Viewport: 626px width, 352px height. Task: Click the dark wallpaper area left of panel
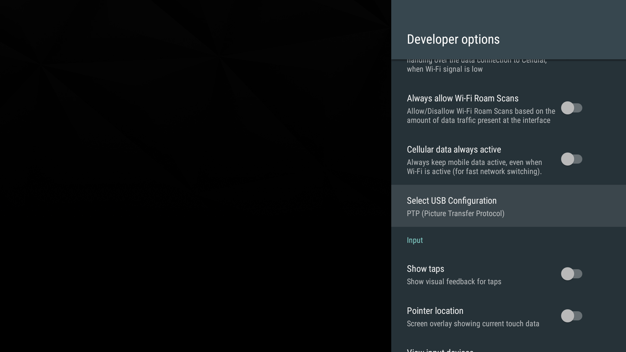(x=196, y=176)
